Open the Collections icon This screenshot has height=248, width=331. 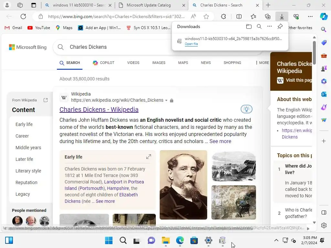point(268,16)
